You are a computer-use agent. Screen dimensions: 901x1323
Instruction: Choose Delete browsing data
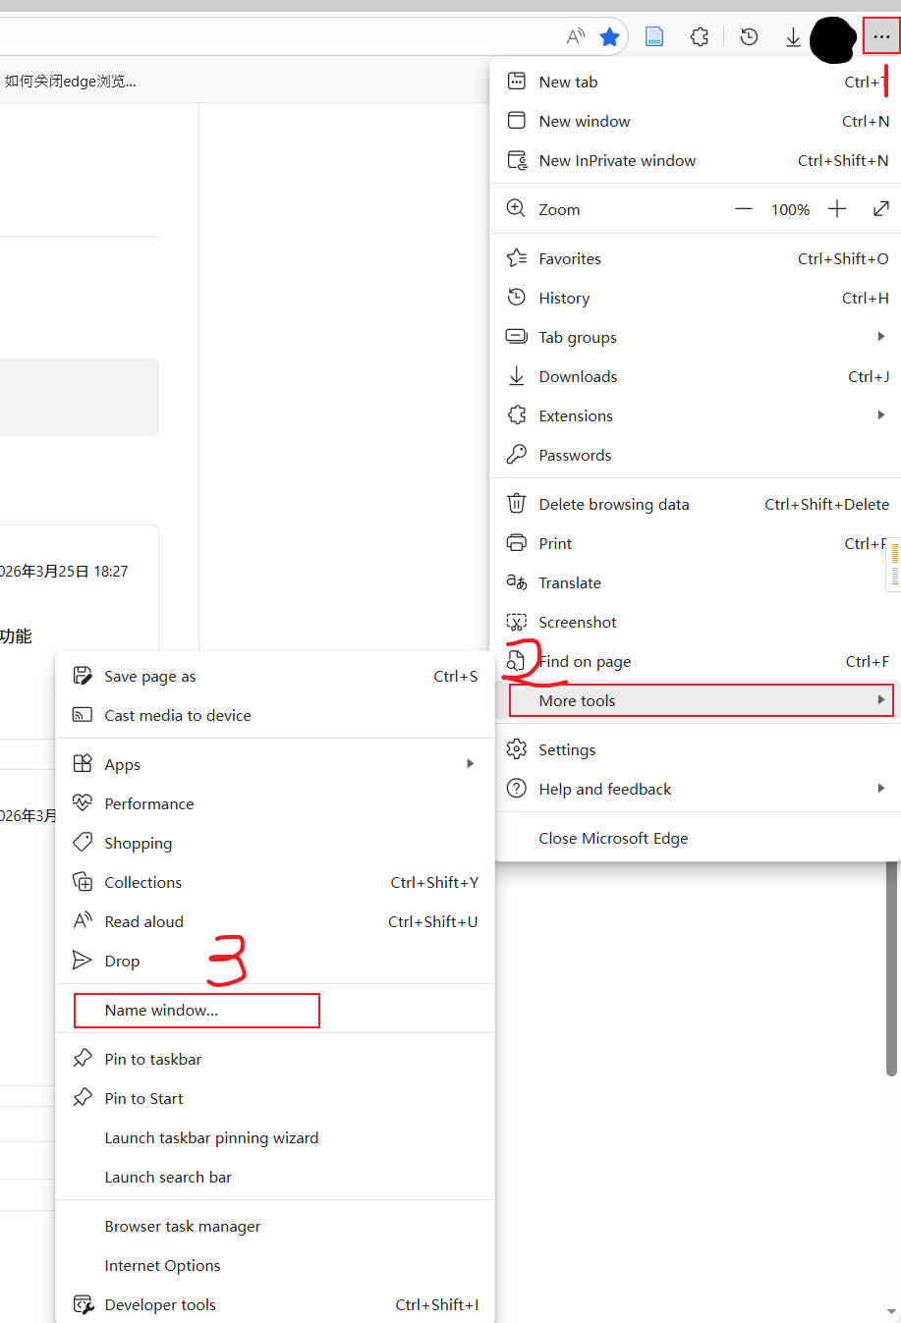(x=697, y=504)
